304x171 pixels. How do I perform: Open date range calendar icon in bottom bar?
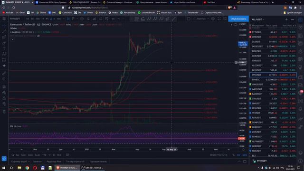coord(67,155)
